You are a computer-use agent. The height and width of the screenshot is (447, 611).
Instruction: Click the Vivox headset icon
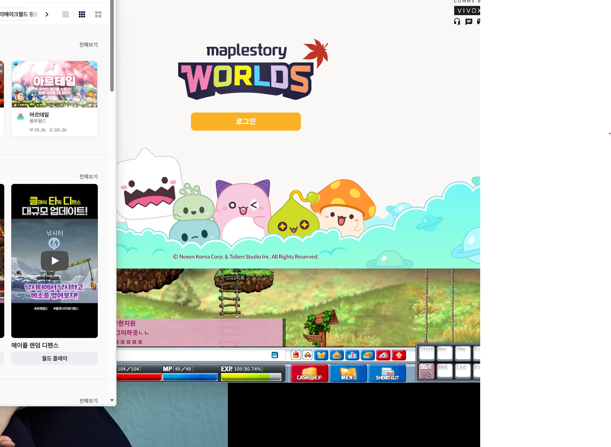tap(457, 22)
